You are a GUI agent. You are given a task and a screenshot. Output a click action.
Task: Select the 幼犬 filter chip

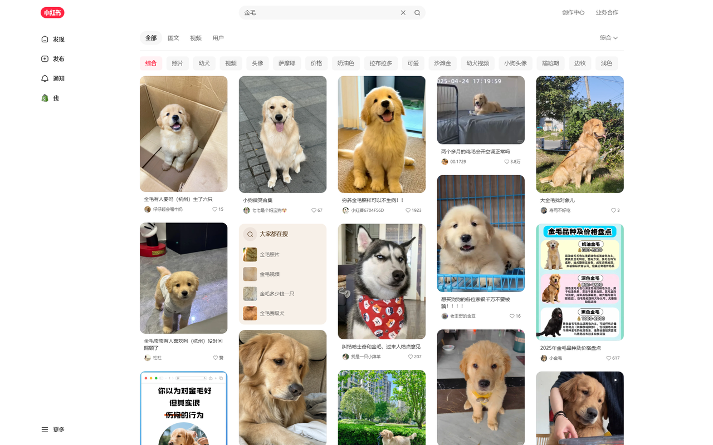(x=204, y=63)
